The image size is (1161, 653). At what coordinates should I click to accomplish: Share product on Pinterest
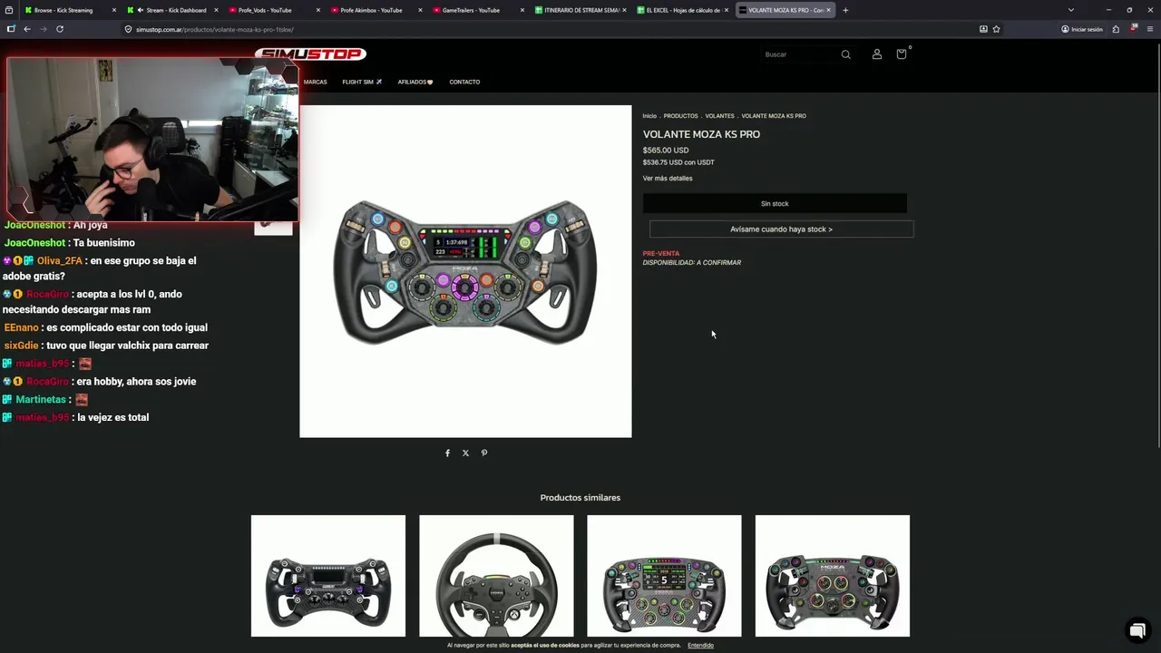pos(484,453)
